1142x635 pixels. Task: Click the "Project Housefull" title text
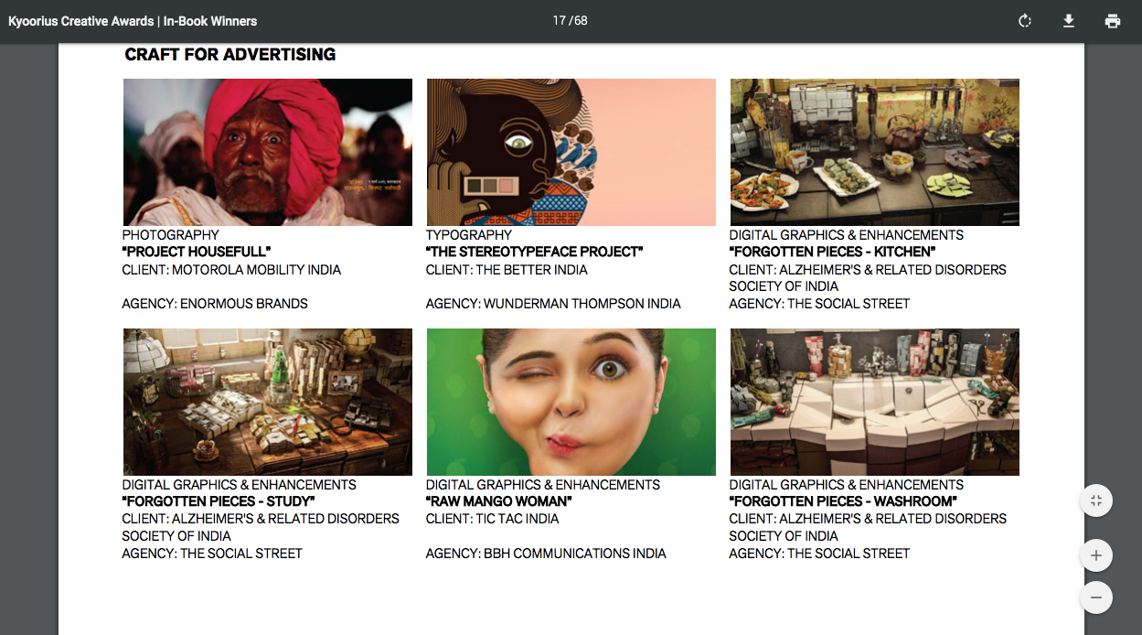pyautogui.click(x=197, y=252)
